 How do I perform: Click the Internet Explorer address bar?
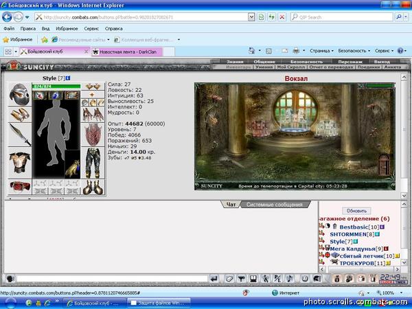[x=142, y=17]
